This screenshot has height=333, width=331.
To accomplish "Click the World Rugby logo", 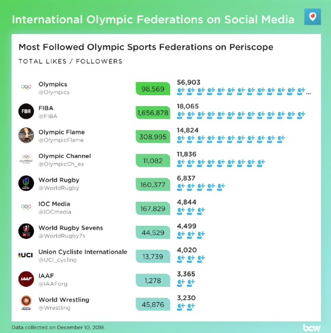I will coord(26,183).
